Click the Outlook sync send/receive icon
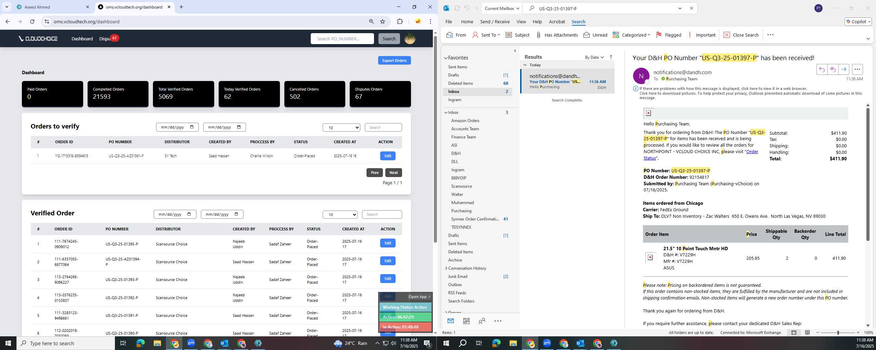Viewport: 876px width, 350px height. (457, 8)
